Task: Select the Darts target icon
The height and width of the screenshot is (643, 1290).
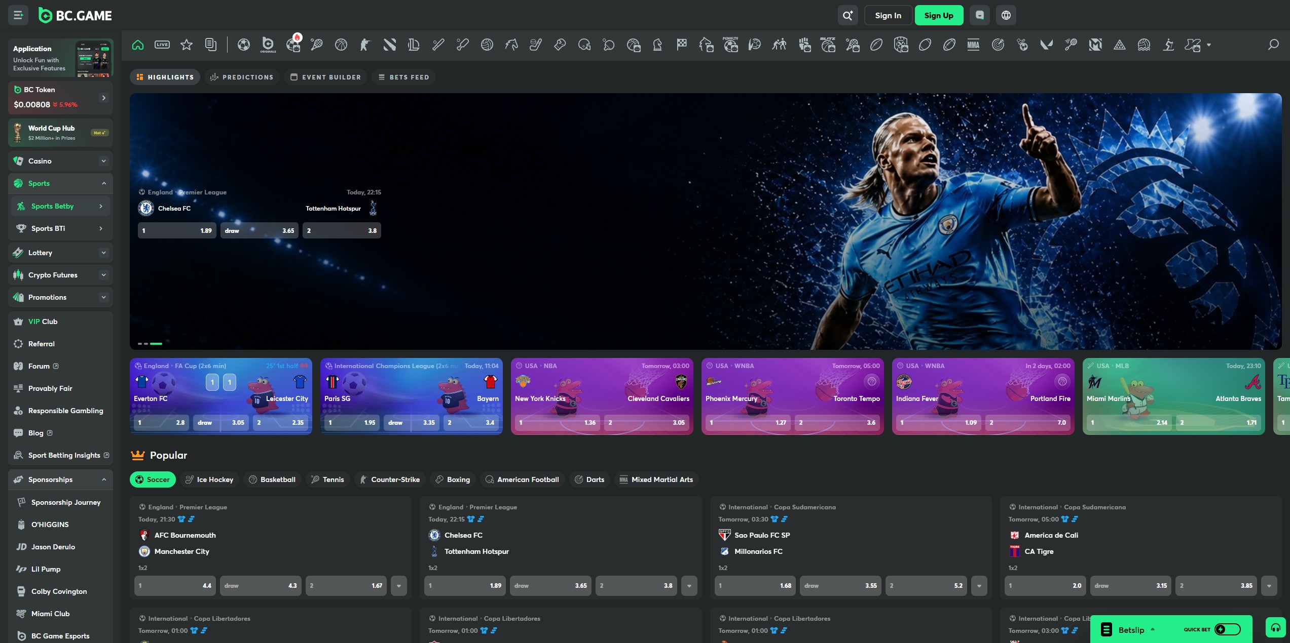Action: coord(998,45)
